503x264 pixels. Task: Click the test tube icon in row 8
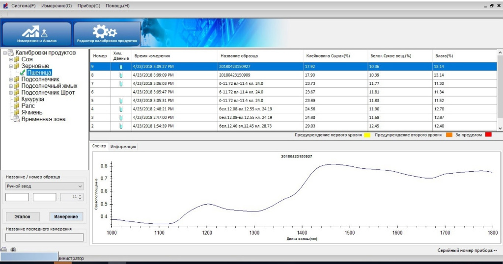point(120,75)
